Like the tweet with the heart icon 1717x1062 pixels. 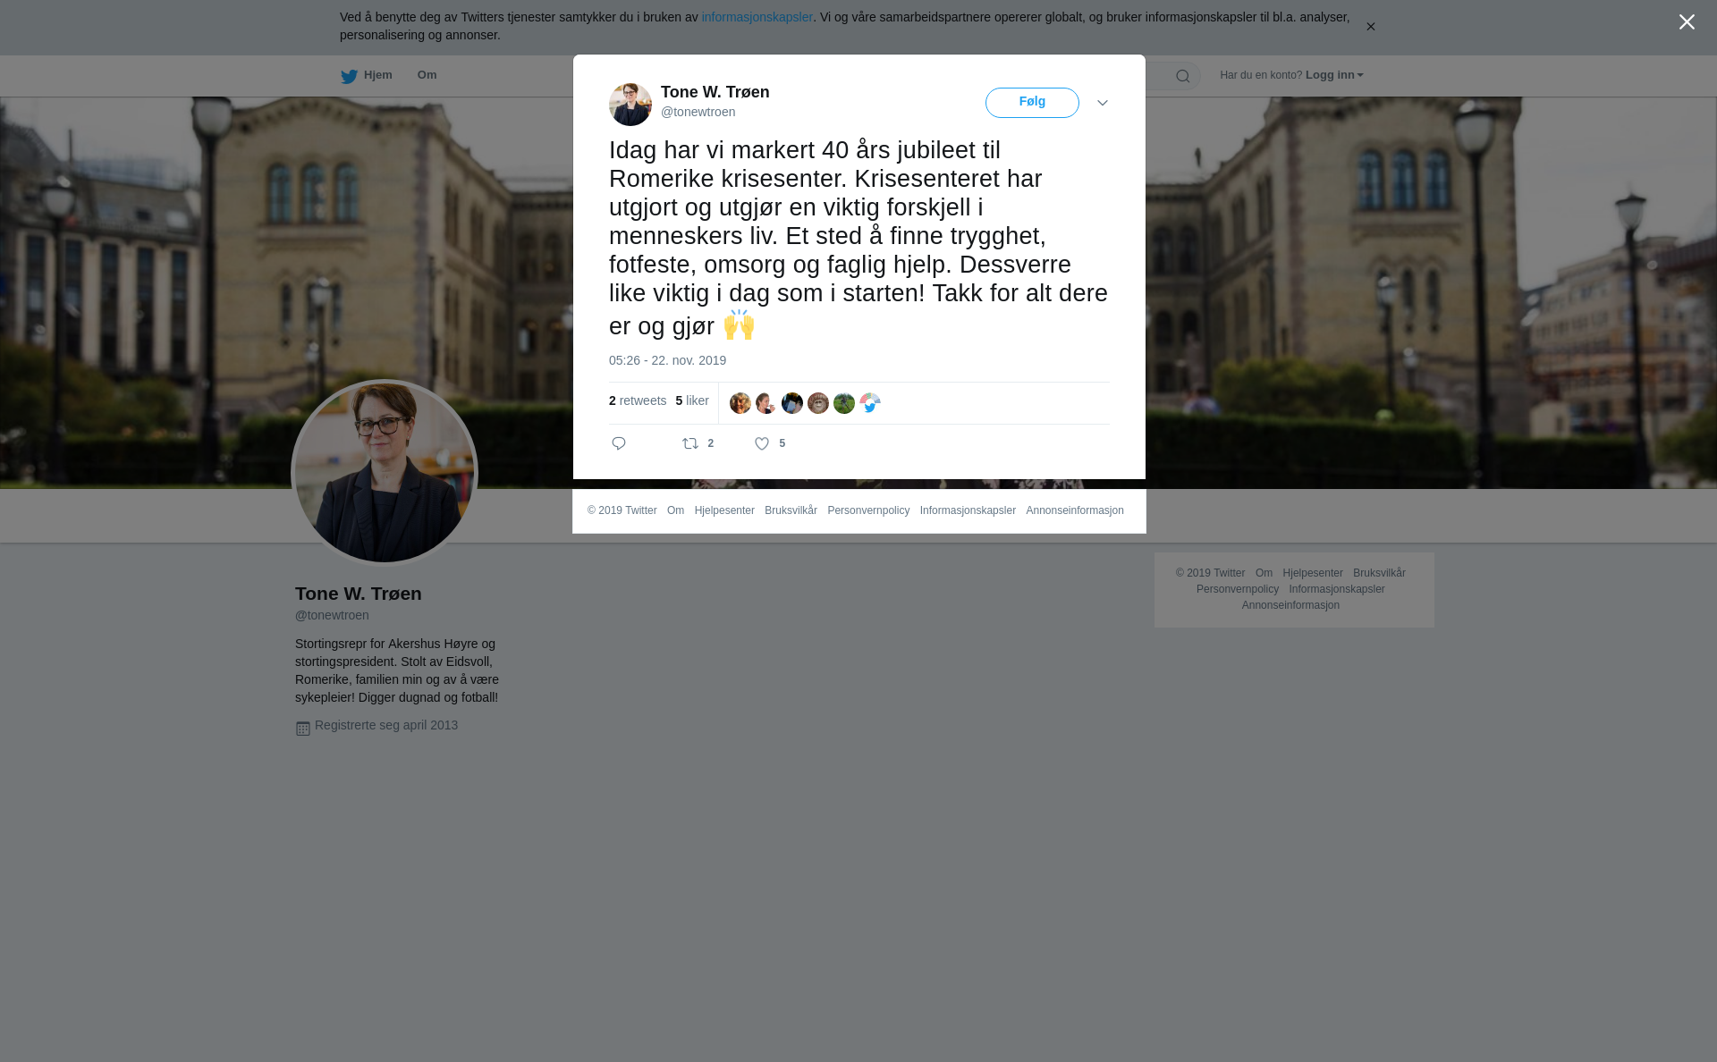coord(762,443)
